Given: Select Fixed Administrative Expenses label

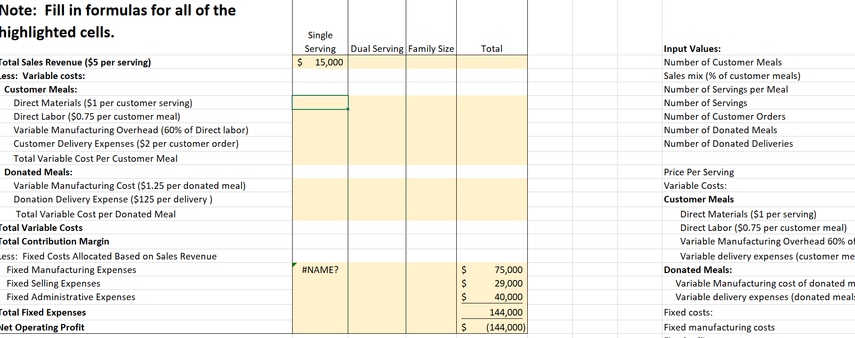Looking at the screenshot, I should point(71,297).
